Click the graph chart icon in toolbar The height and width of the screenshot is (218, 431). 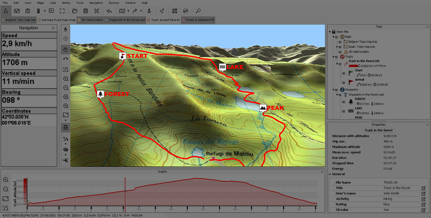(x=17, y=10)
